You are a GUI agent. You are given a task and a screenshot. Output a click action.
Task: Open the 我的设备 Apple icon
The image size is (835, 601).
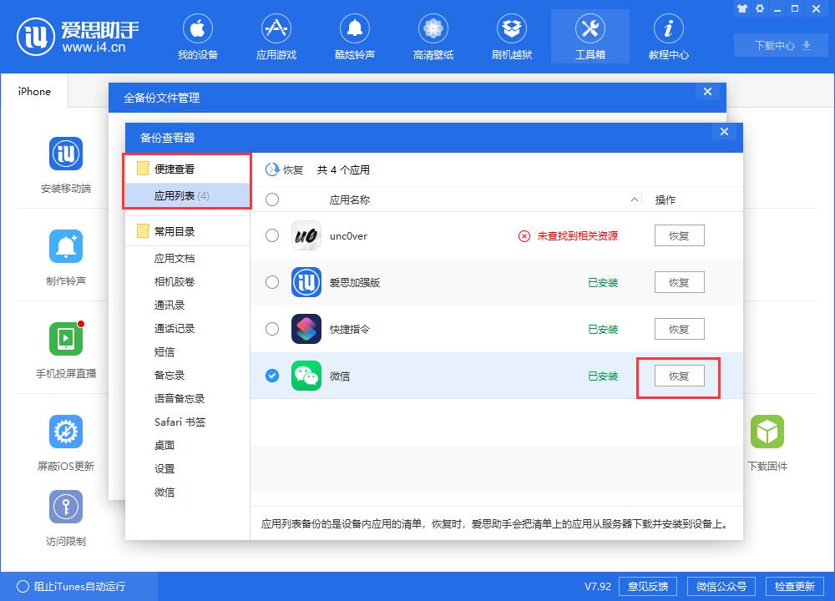tap(197, 29)
